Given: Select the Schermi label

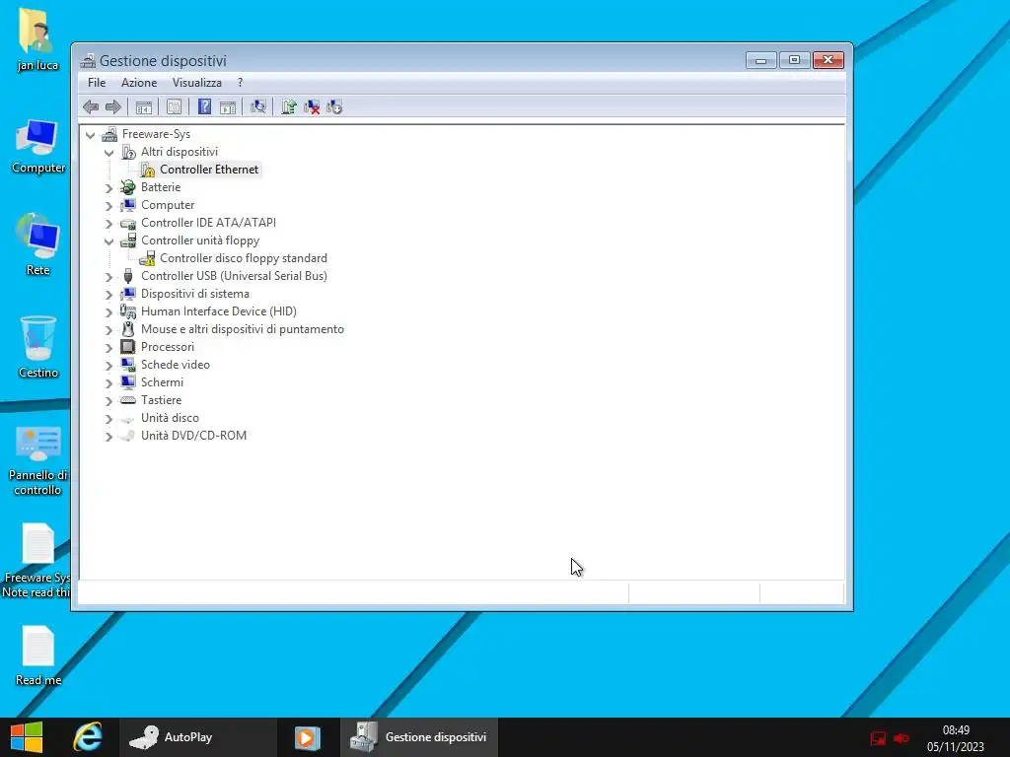Looking at the screenshot, I should pyautogui.click(x=163, y=382).
